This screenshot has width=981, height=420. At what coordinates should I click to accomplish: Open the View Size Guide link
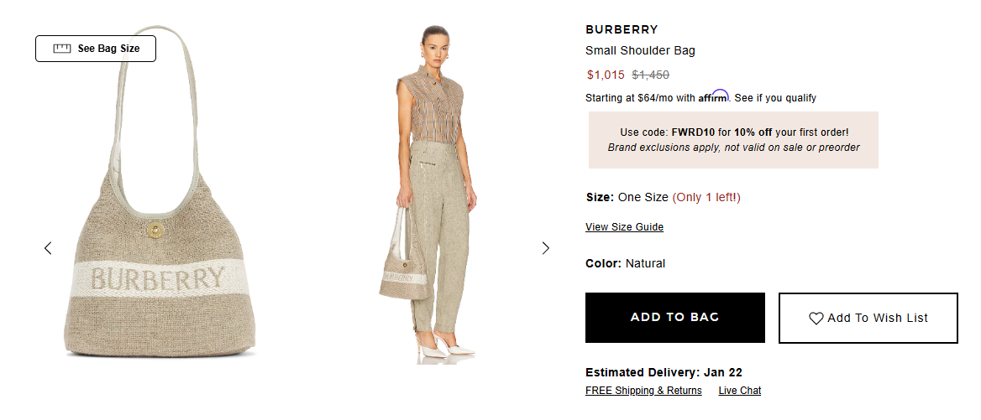pos(624,227)
